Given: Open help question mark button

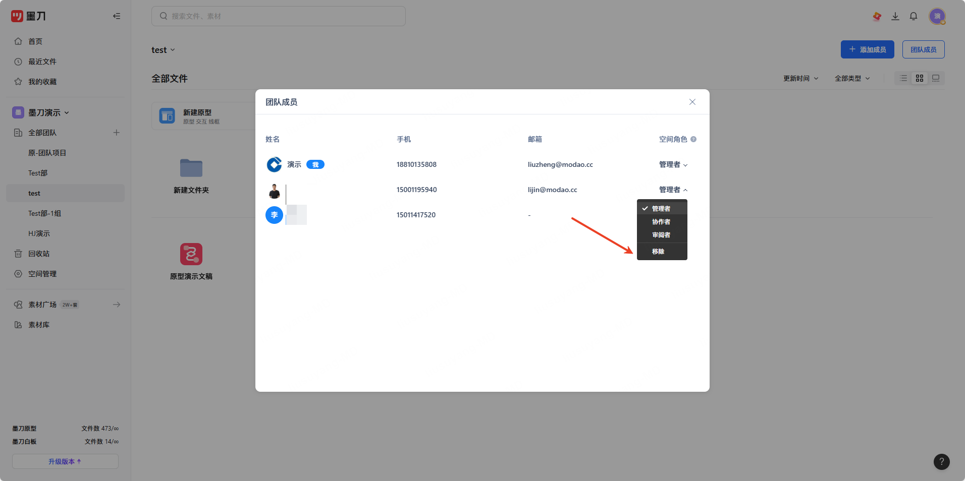Looking at the screenshot, I should point(942,461).
